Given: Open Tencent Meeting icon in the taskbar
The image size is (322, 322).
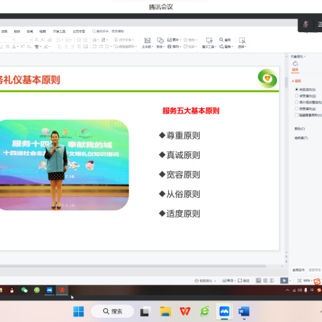Looking at the screenshot, I should point(224,311).
